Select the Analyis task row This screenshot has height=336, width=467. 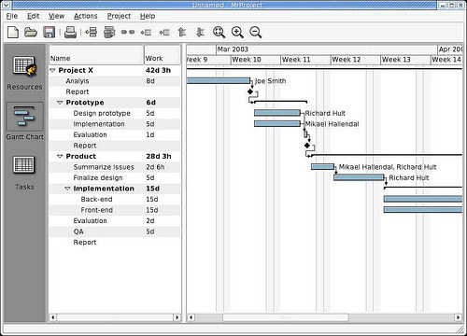point(115,81)
